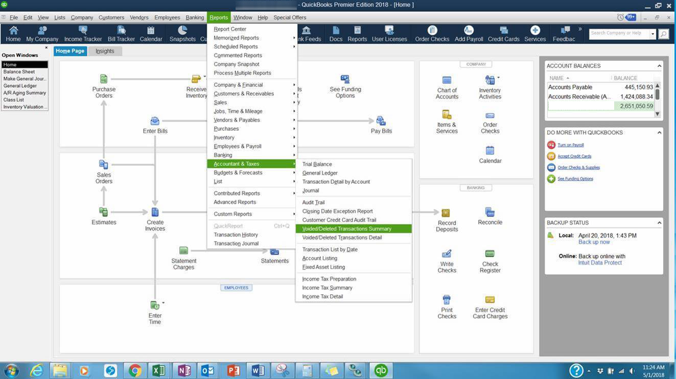
Task: Open the Snapshots icon
Action: pos(182,34)
